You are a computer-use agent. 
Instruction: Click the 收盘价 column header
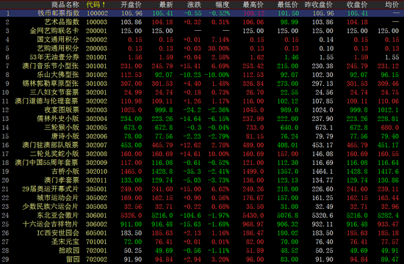[x=357, y=4]
